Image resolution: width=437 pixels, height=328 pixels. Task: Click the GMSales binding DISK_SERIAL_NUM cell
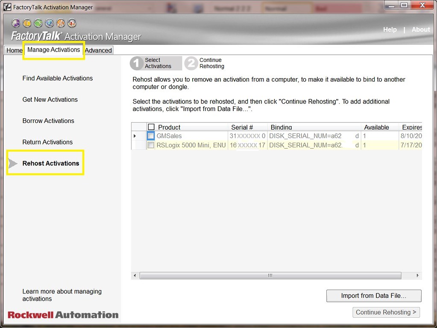[314, 136]
